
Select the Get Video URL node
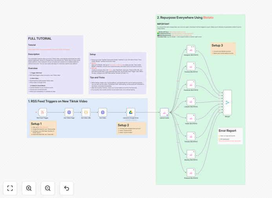click(86, 112)
